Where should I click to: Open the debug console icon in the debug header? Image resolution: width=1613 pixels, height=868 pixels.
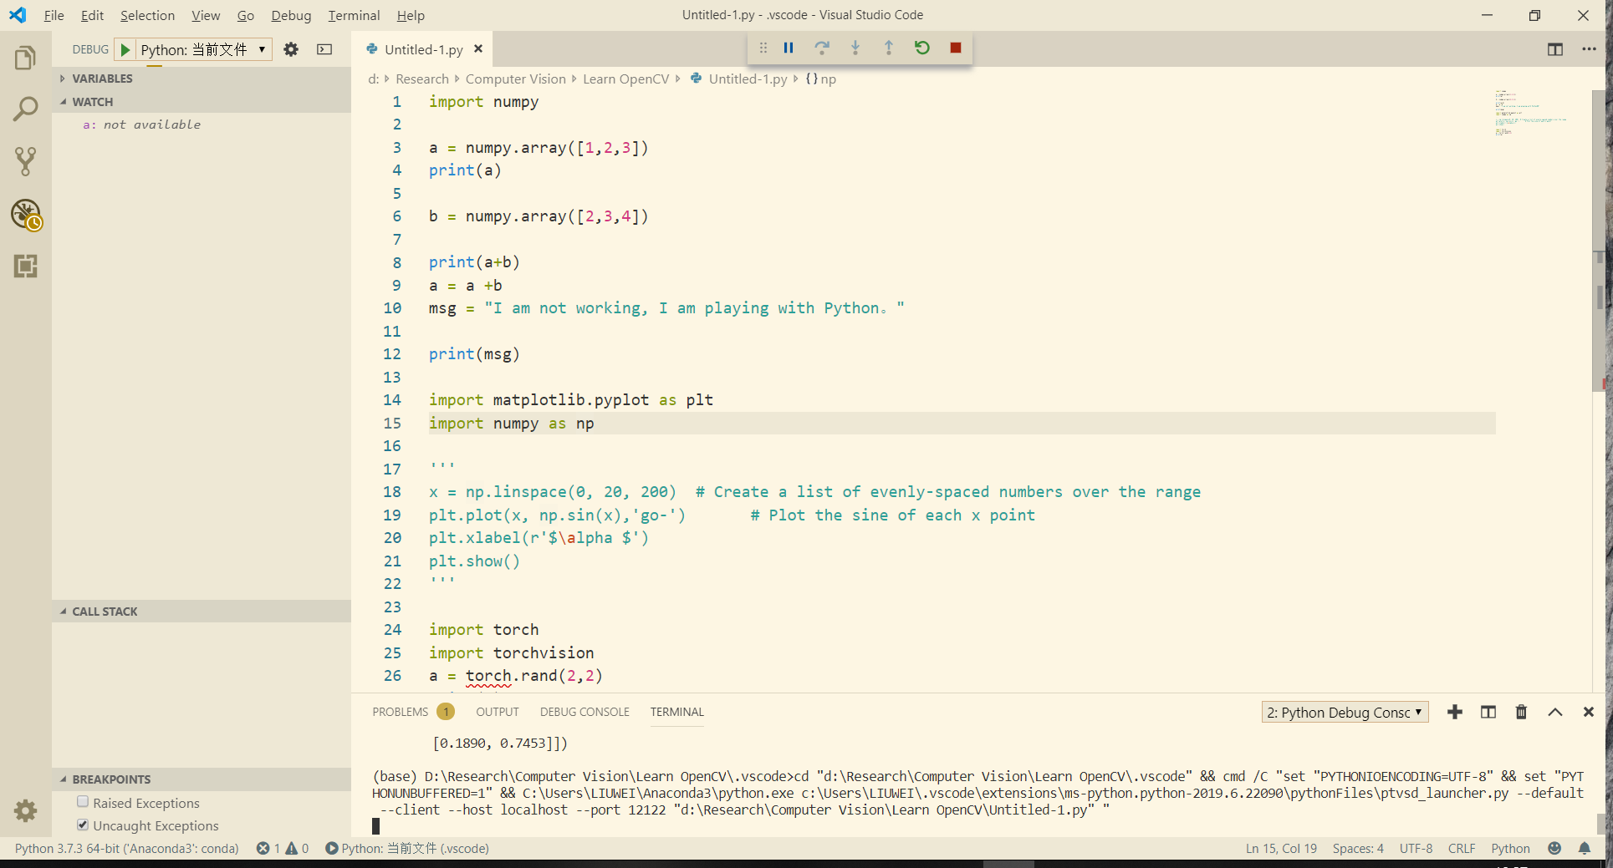pyautogui.click(x=324, y=49)
